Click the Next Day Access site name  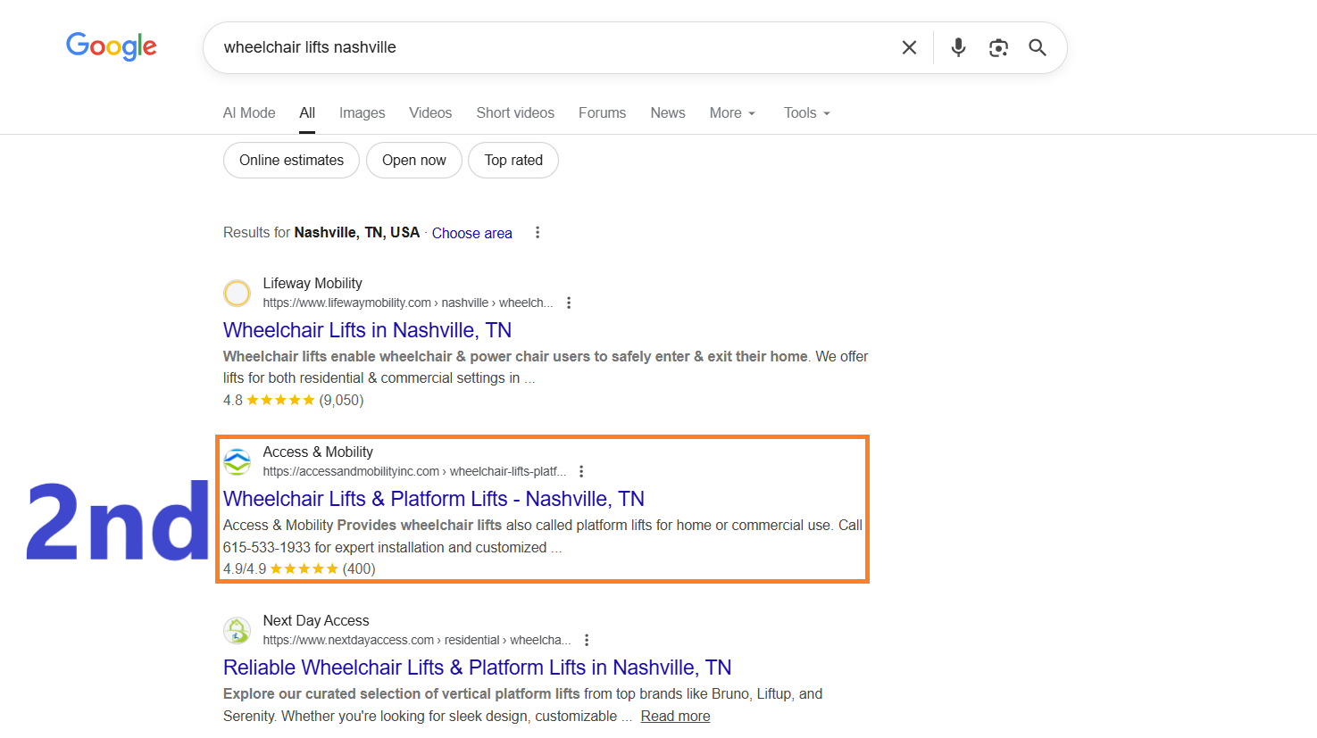coord(316,620)
